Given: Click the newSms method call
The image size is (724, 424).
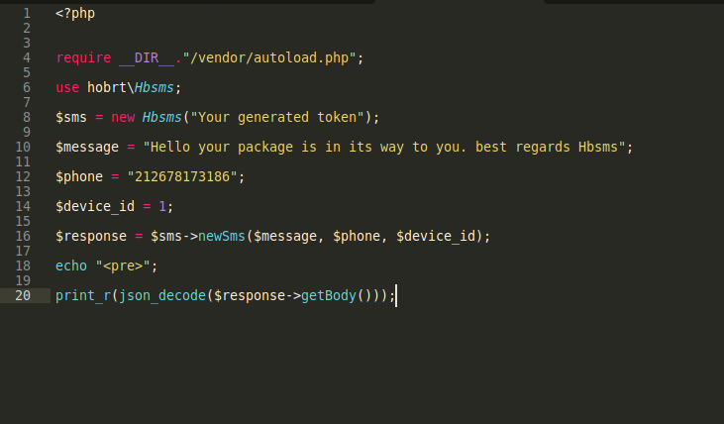Looking at the screenshot, I should [222, 236].
